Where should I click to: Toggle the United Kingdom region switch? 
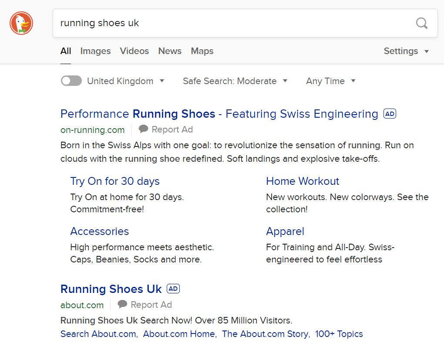point(71,81)
